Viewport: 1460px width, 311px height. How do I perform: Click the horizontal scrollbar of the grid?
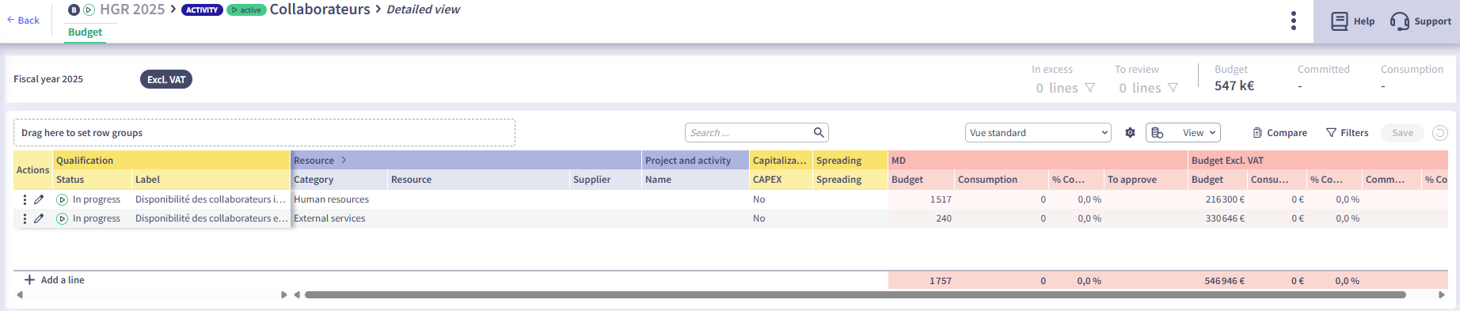click(x=855, y=295)
